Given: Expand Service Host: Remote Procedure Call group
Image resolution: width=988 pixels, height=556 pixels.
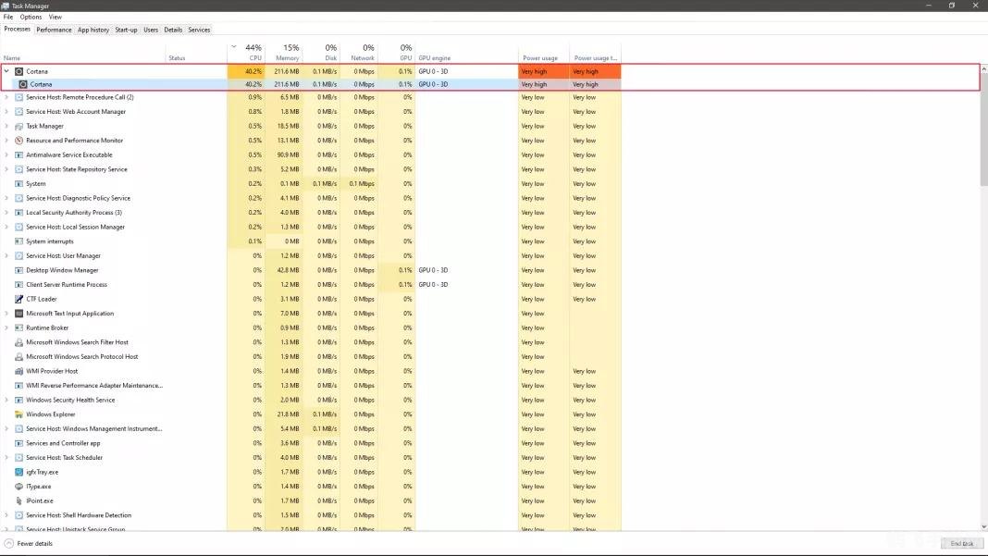Looking at the screenshot, I should [x=6, y=97].
